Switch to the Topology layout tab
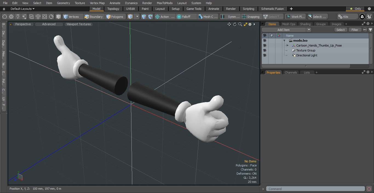This screenshot has height=193, width=374. point(113,9)
